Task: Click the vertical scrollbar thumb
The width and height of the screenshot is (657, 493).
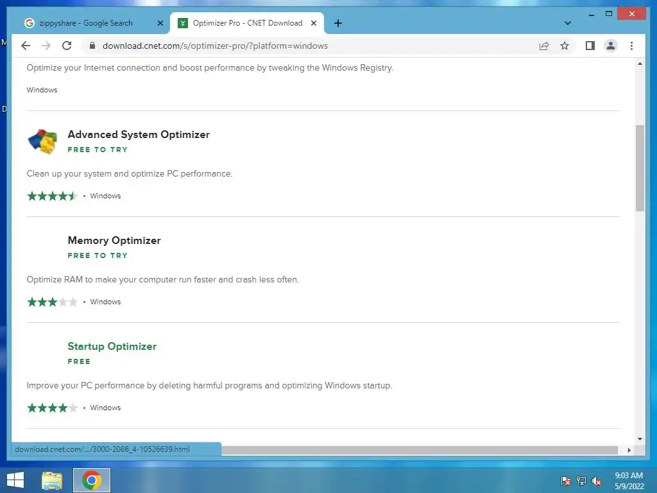Action: pyautogui.click(x=640, y=168)
